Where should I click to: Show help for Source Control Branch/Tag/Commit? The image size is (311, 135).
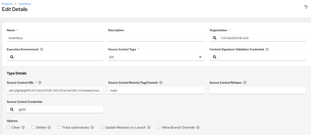pos(161,83)
